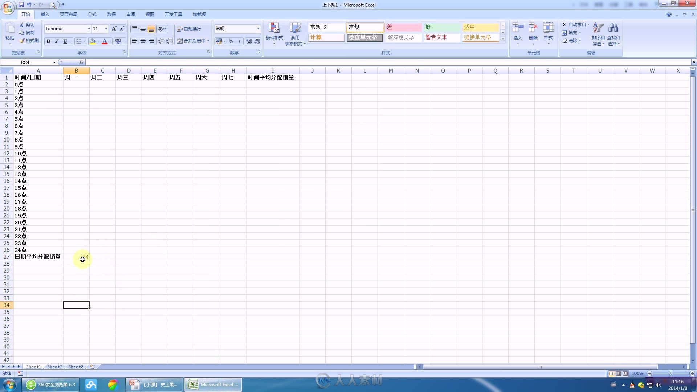697x392 pixels.
Task: Click AutoSum (自动求和) sigma icon
Action: [564, 25]
